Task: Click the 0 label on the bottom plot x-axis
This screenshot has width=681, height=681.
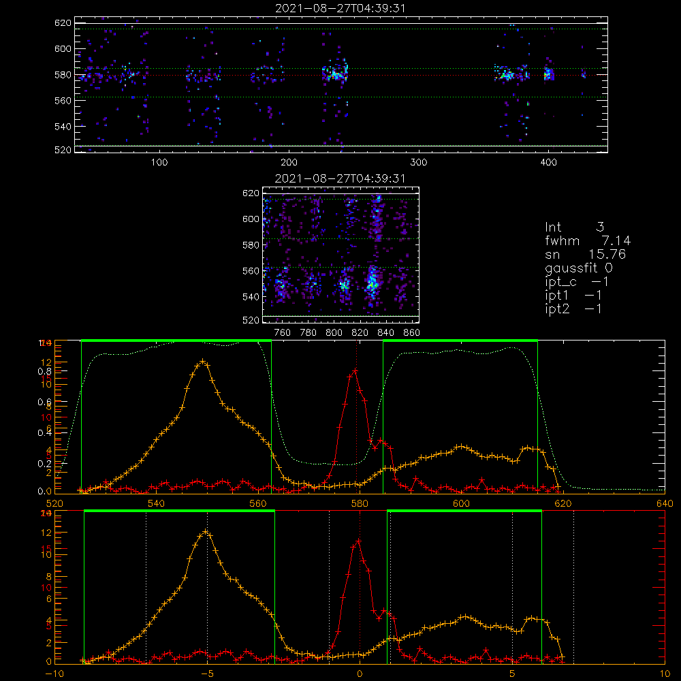Action: click(360, 674)
